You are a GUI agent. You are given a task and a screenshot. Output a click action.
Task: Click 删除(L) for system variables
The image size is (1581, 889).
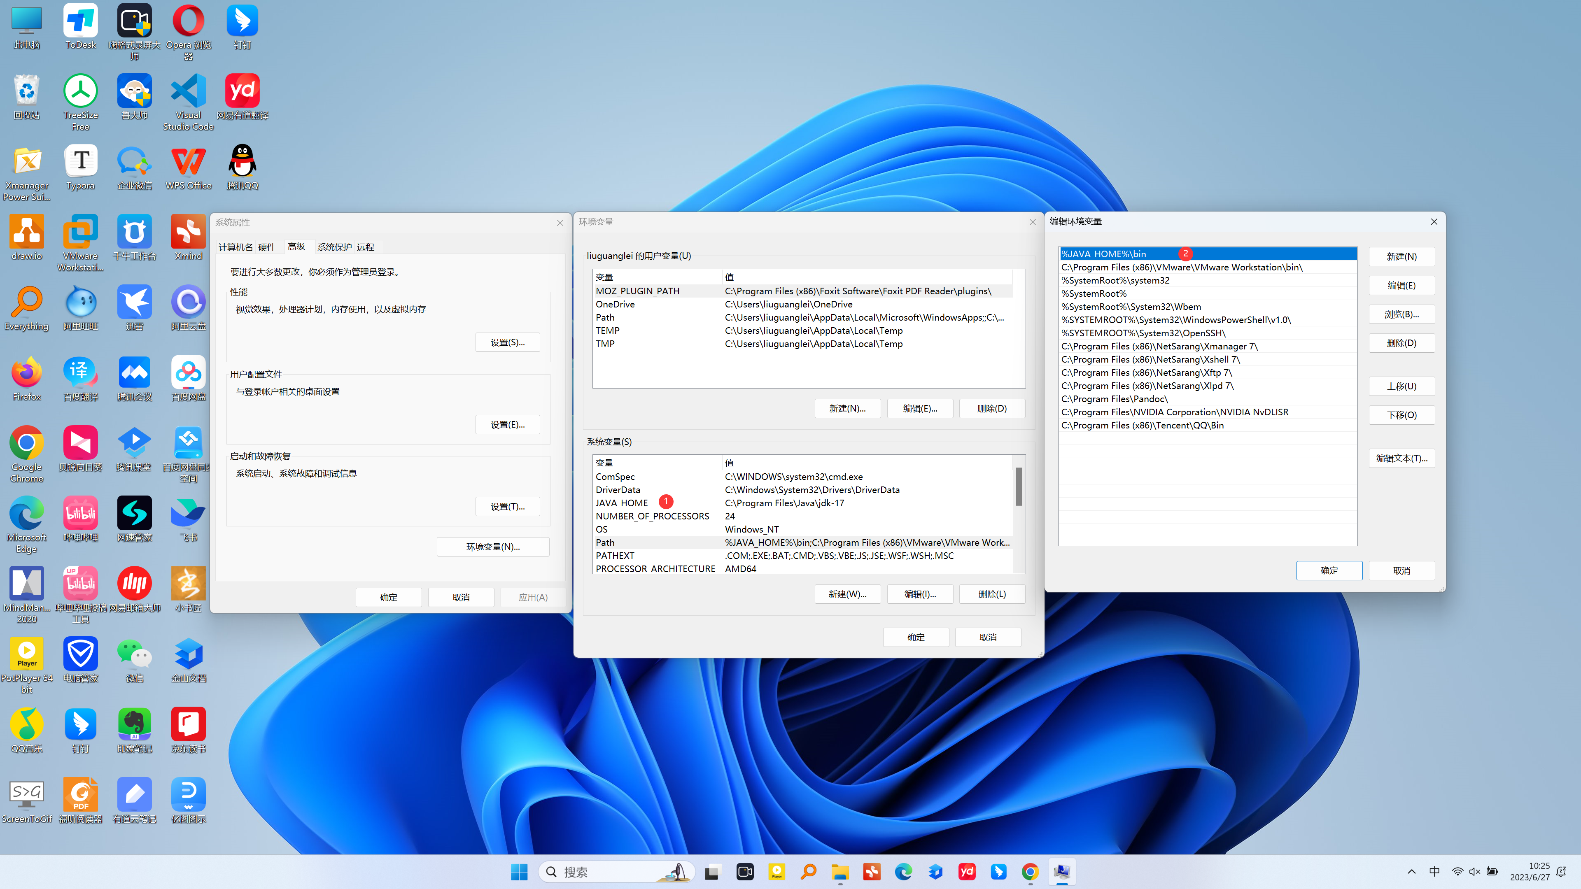[992, 594]
